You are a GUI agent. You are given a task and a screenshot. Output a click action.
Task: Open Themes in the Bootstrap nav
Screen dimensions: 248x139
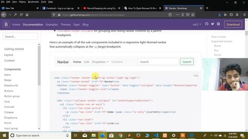pyautogui.click(x=65, y=24)
